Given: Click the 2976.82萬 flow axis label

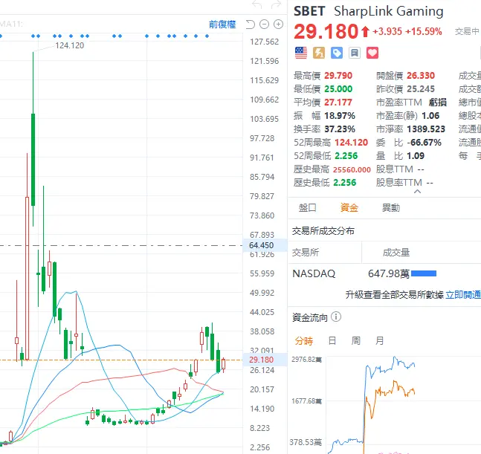Looking at the screenshot, I should (307, 360).
